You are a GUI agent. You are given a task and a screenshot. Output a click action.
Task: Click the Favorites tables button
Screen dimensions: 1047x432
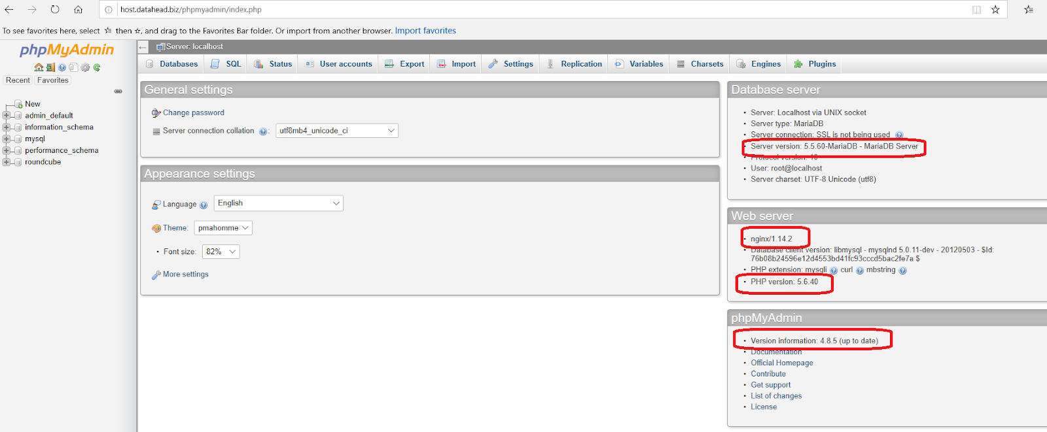(x=53, y=80)
